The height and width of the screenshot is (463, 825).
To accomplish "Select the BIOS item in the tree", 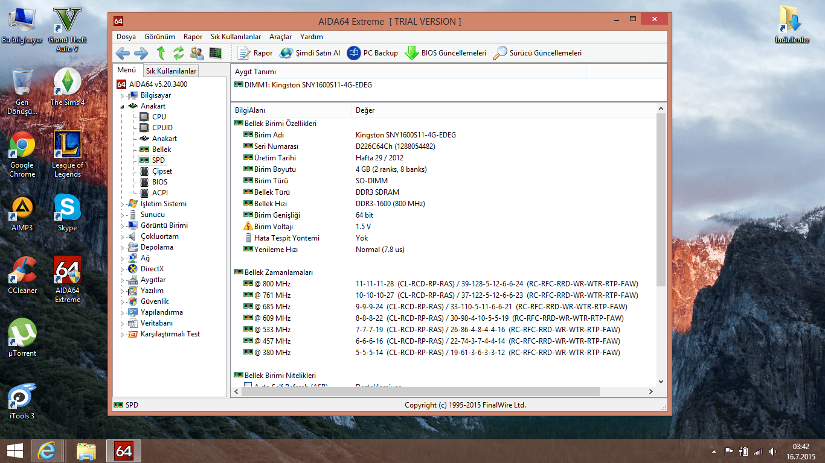I will 160,182.
